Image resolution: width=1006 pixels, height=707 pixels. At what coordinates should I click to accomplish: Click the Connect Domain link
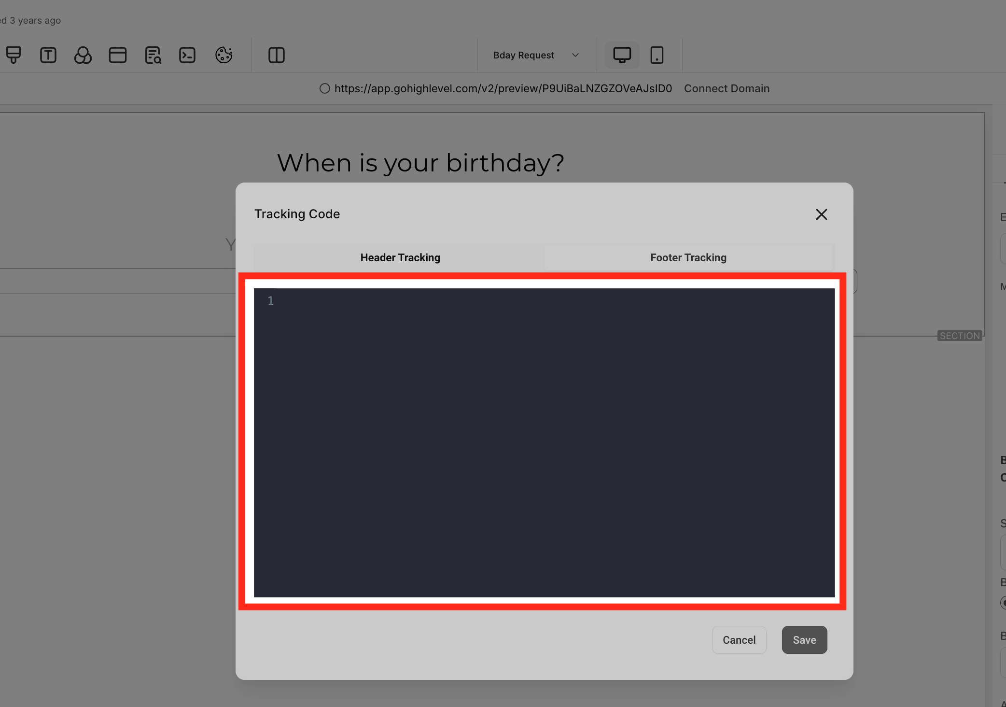tap(726, 88)
